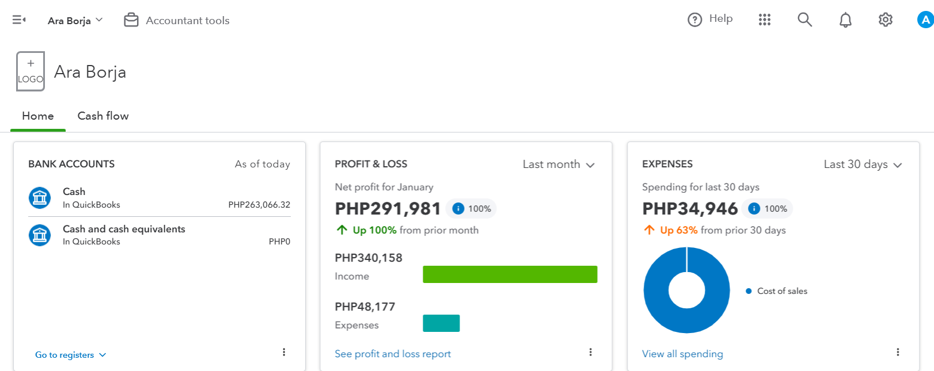The image size is (934, 371).
Task: Click the green Income bar
Action: [x=510, y=274]
